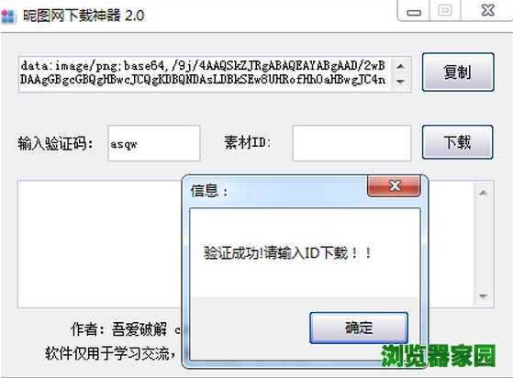Click the 验证成功 message text
Viewport: 513px width, 378px height.
coord(287,253)
